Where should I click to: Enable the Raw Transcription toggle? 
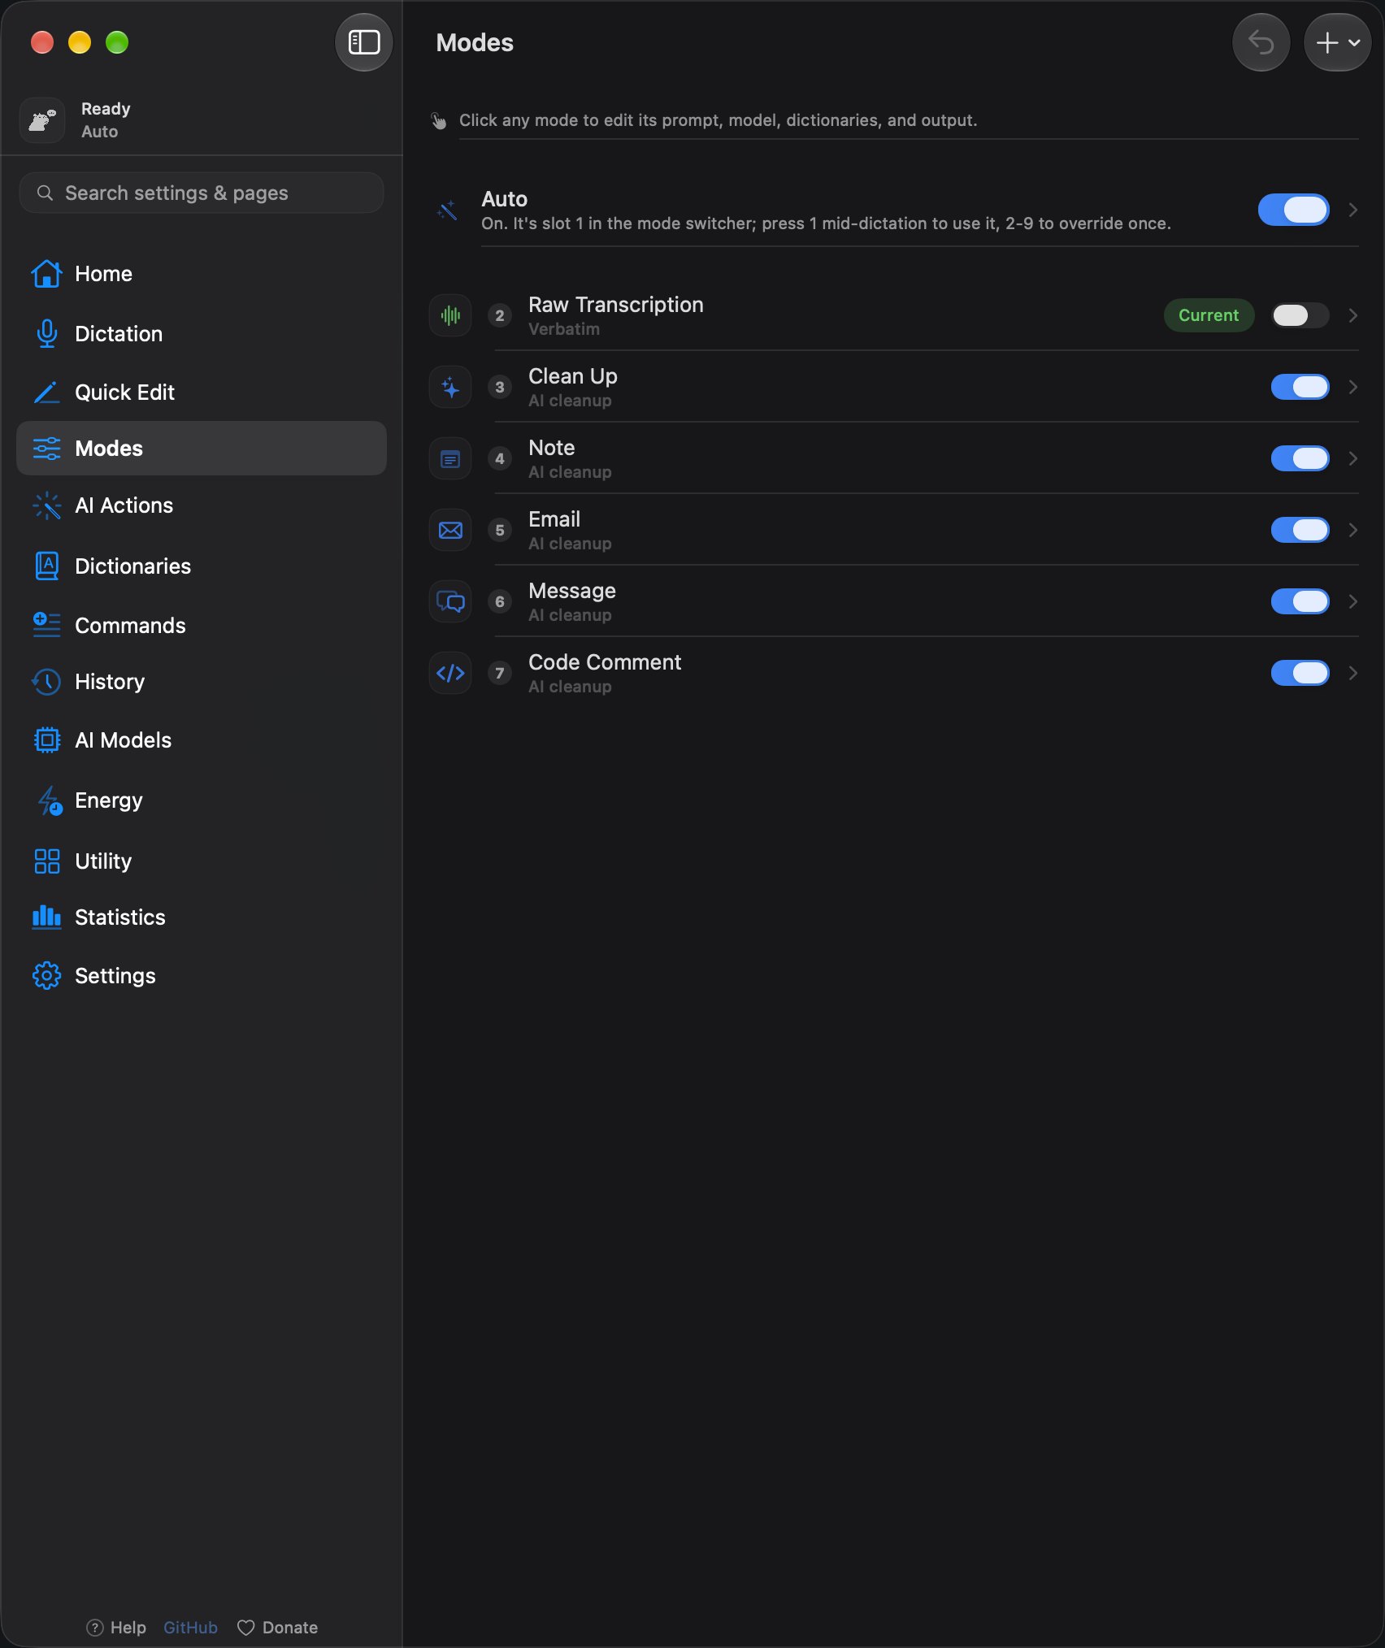tap(1300, 315)
